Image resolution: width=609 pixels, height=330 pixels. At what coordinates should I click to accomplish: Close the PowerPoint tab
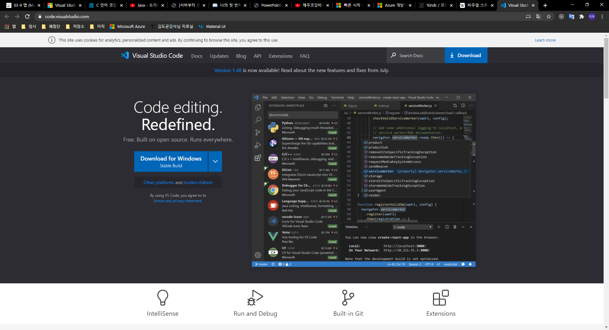pos(286,5)
